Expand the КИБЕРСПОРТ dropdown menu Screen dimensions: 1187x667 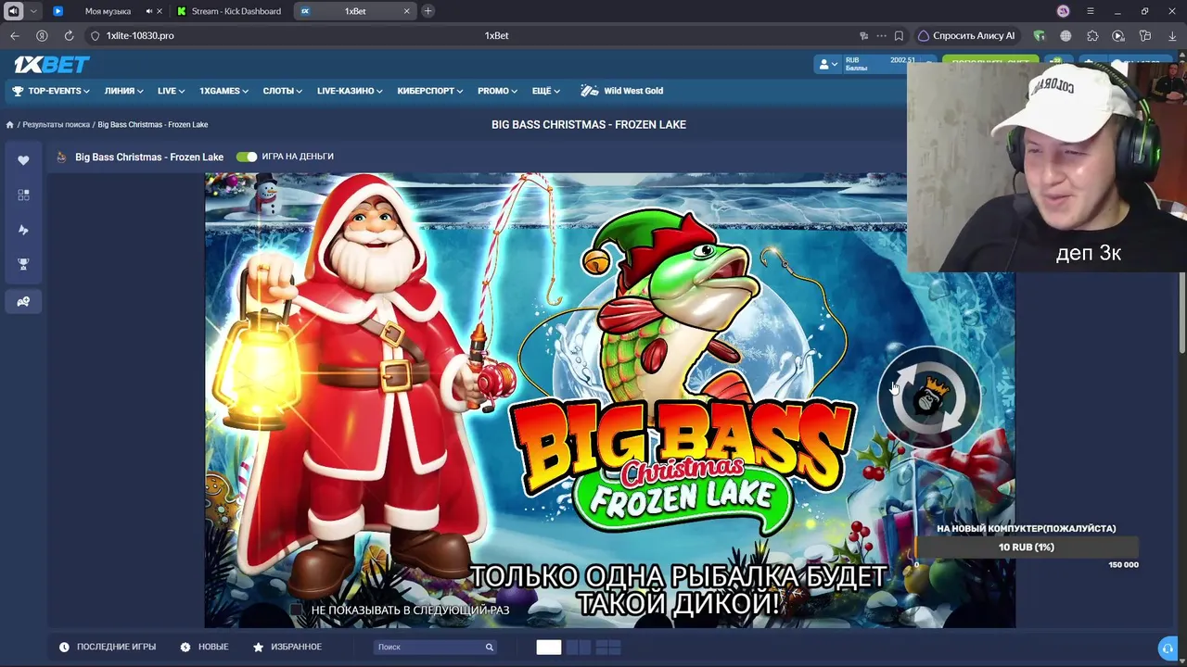pos(430,91)
